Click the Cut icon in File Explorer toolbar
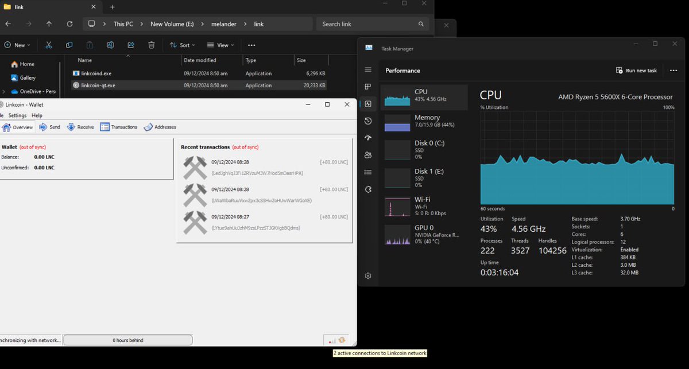The height and width of the screenshot is (369, 689). 49,45
